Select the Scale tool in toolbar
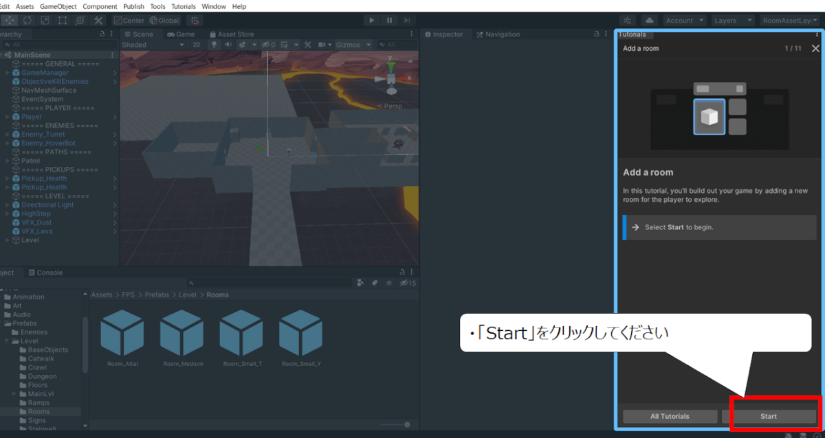 [45, 21]
